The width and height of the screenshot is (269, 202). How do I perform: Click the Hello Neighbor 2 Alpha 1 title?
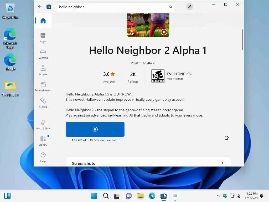click(x=148, y=50)
